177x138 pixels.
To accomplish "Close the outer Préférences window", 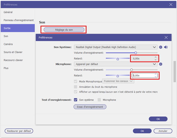I will pyautogui.click(x=171, y=4).
